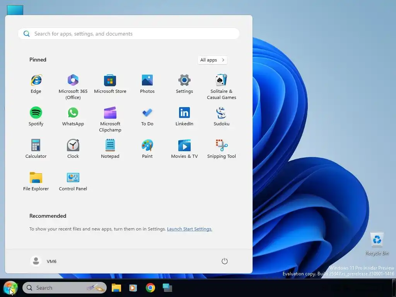The image size is (396, 297).
Task: Open the Spotify app
Action: pyautogui.click(x=36, y=116)
